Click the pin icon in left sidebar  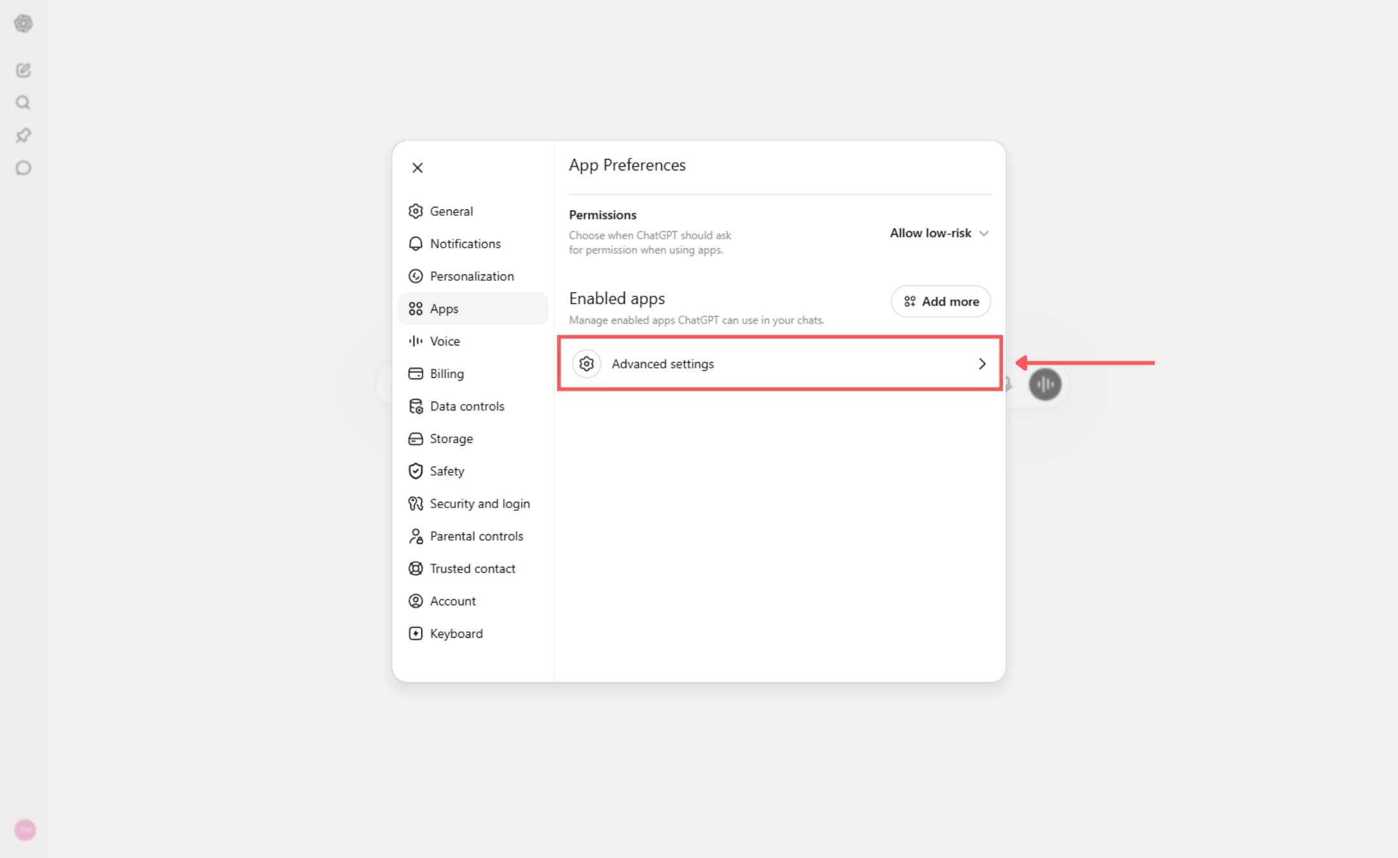(x=24, y=135)
